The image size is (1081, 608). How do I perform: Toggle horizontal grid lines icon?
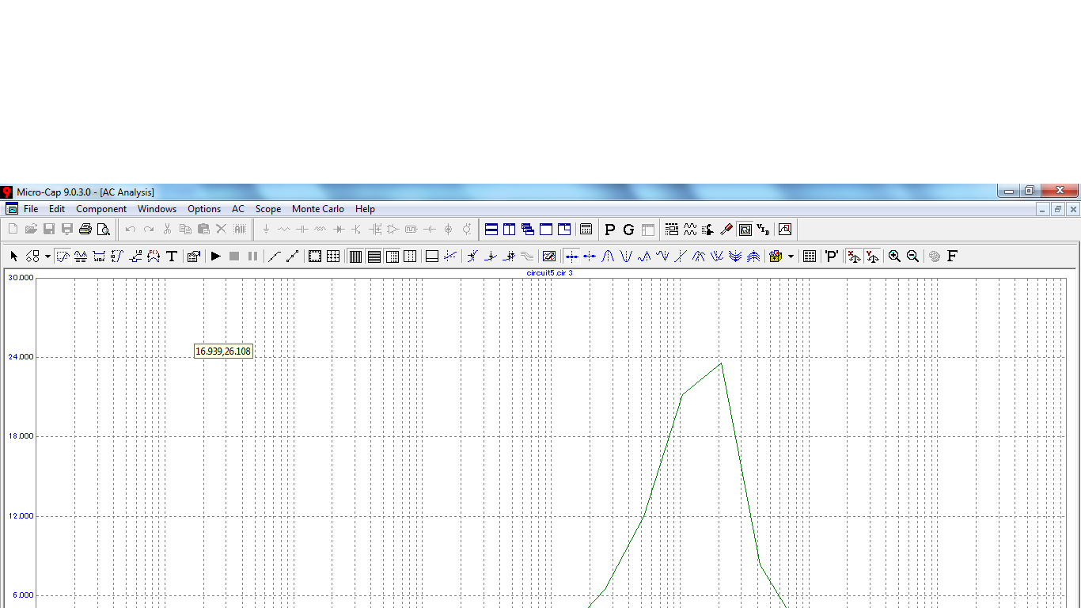click(374, 256)
